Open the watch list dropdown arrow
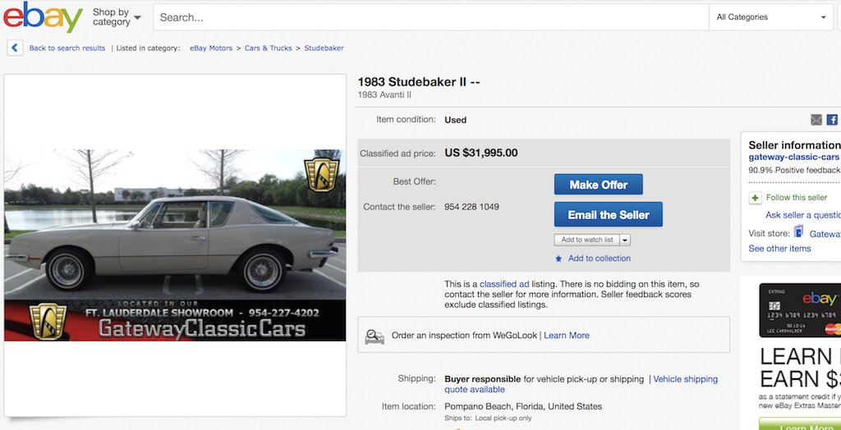This screenshot has height=430, width=841. pyautogui.click(x=625, y=240)
